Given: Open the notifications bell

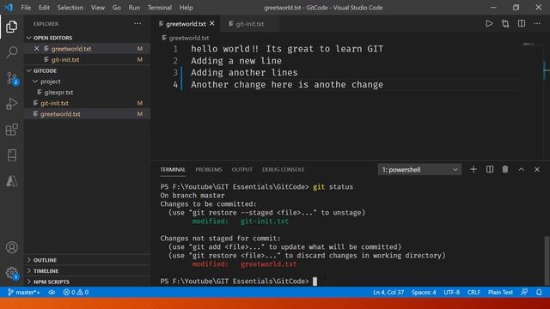Looking at the screenshot, I should click(x=539, y=292).
